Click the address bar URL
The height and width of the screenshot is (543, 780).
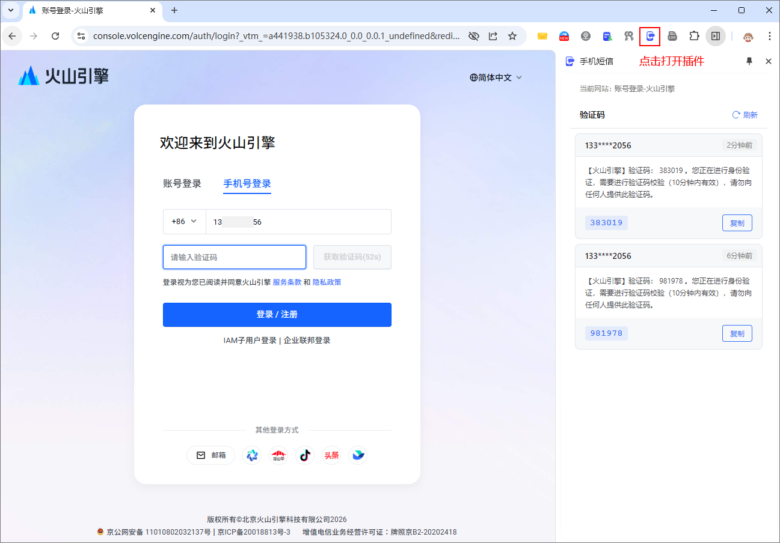click(277, 36)
